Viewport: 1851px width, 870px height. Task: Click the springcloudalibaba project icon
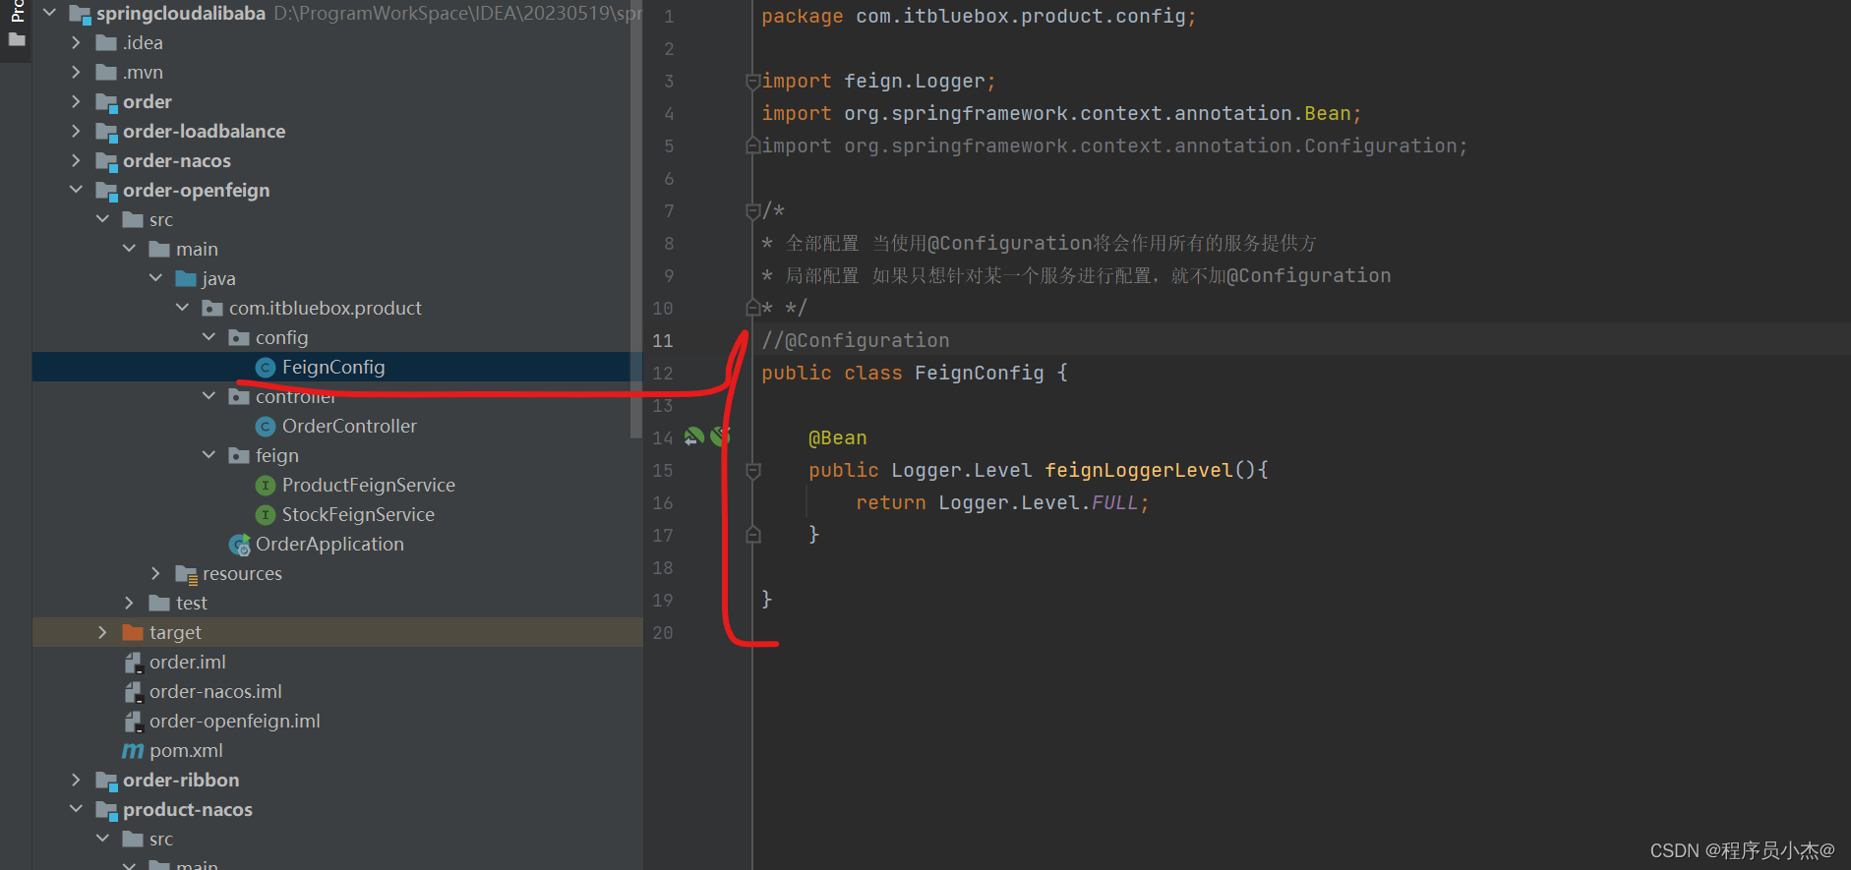pos(80,14)
